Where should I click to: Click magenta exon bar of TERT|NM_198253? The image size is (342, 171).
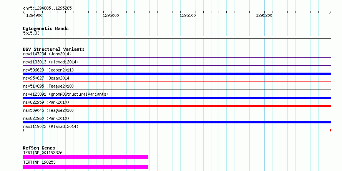click(x=85, y=167)
